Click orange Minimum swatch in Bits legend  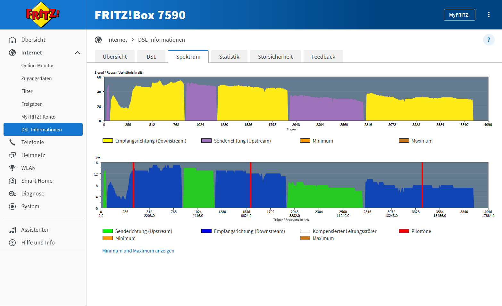108,238
